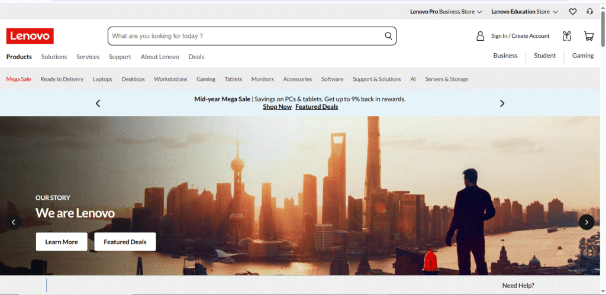Open the wishlist heart icon
The width and height of the screenshot is (606, 295).
pyautogui.click(x=573, y=12)
